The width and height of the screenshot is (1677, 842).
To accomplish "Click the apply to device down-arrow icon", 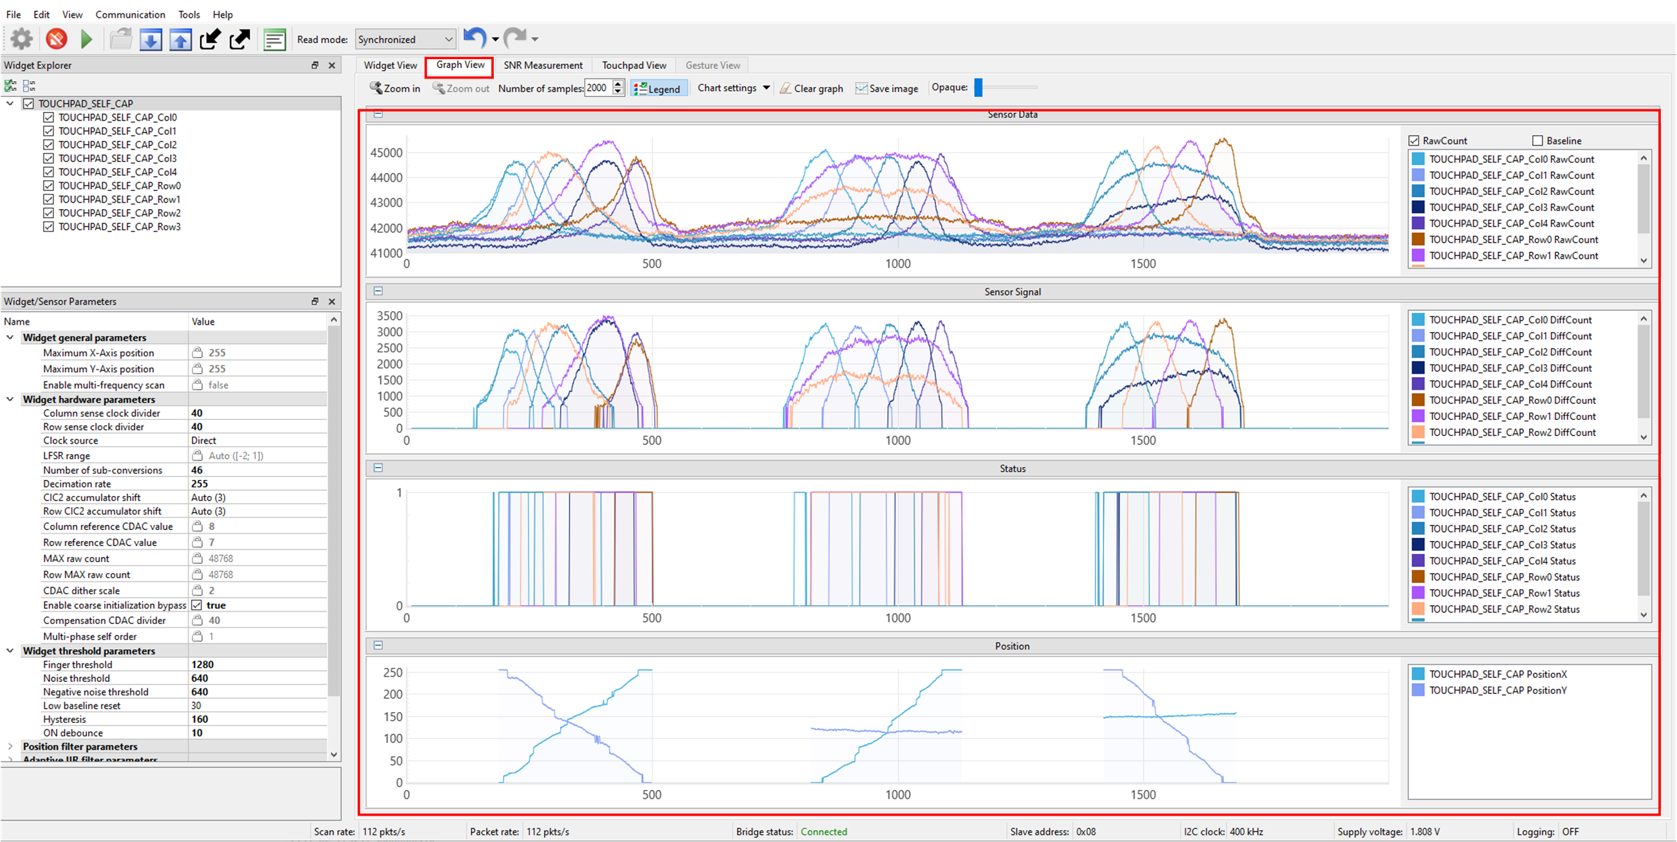I will [x=151, y=39].
